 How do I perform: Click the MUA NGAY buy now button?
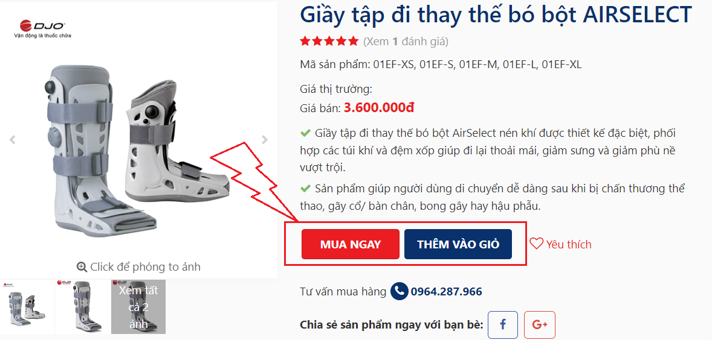(350, 245)
